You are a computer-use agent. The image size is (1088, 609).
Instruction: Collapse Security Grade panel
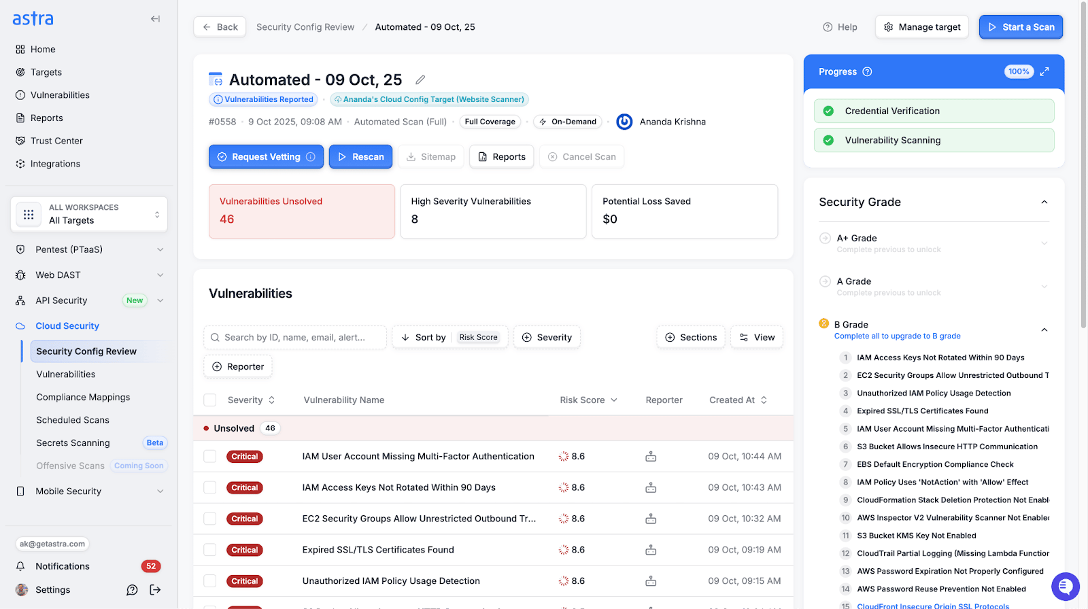pyautogui.click(x=1044, y=202)
